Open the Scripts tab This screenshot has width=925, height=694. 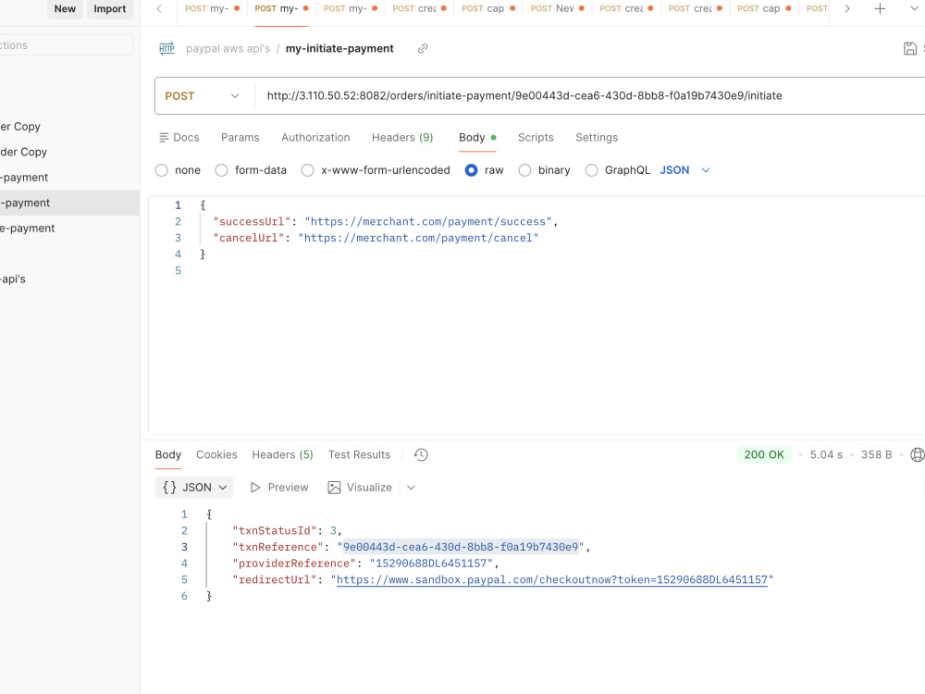pyautogui.click(x=536, y=138)
